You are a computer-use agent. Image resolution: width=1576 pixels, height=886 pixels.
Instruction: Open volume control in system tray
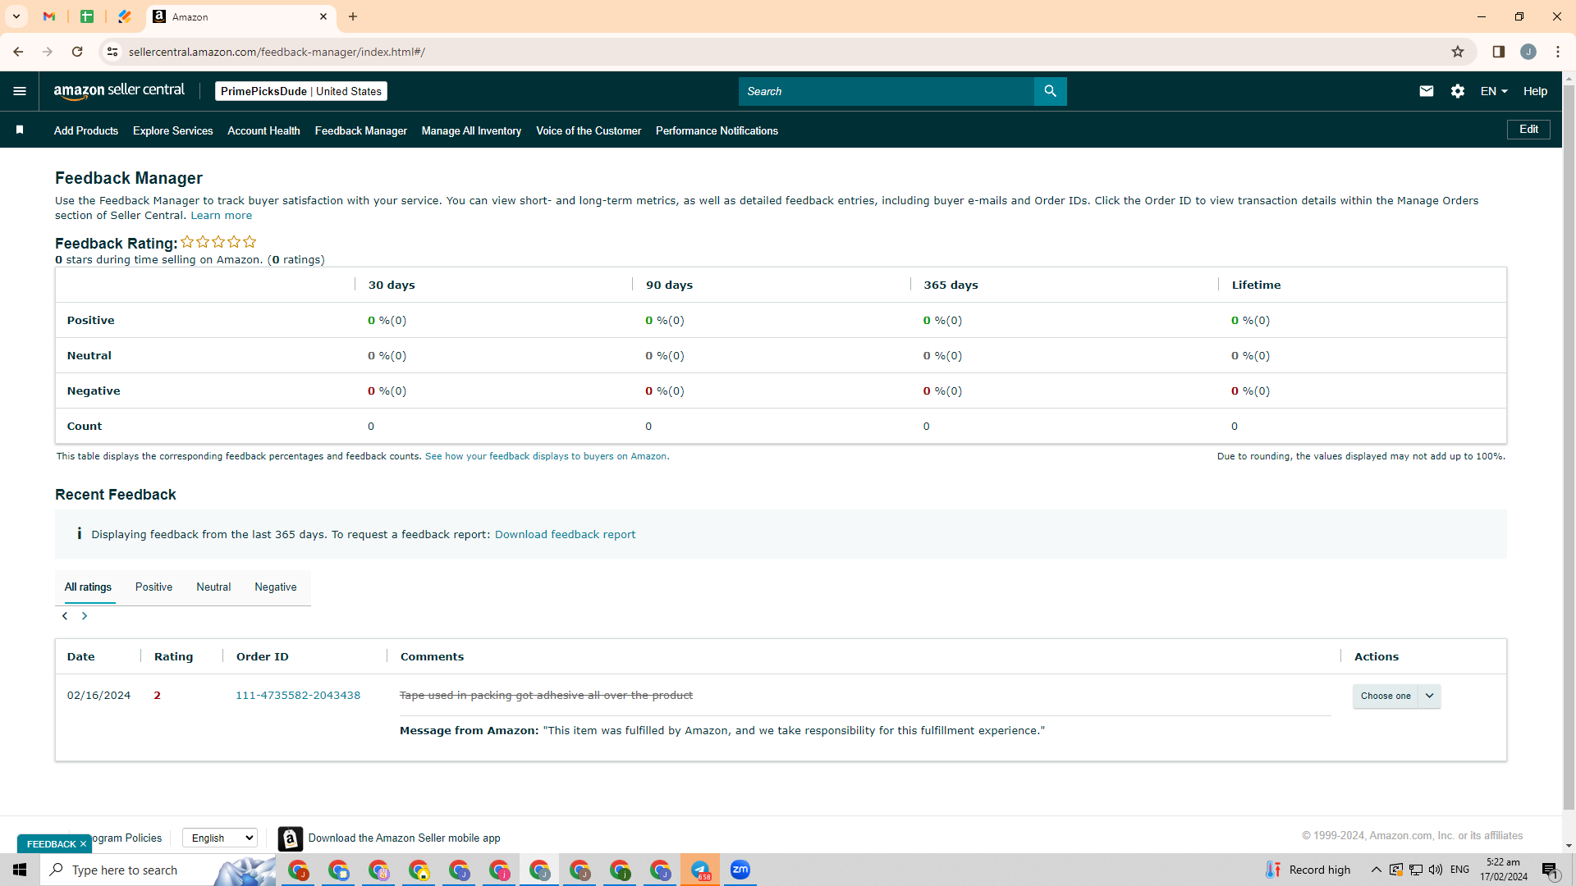pyautogui.click(x=1436, y=870)
